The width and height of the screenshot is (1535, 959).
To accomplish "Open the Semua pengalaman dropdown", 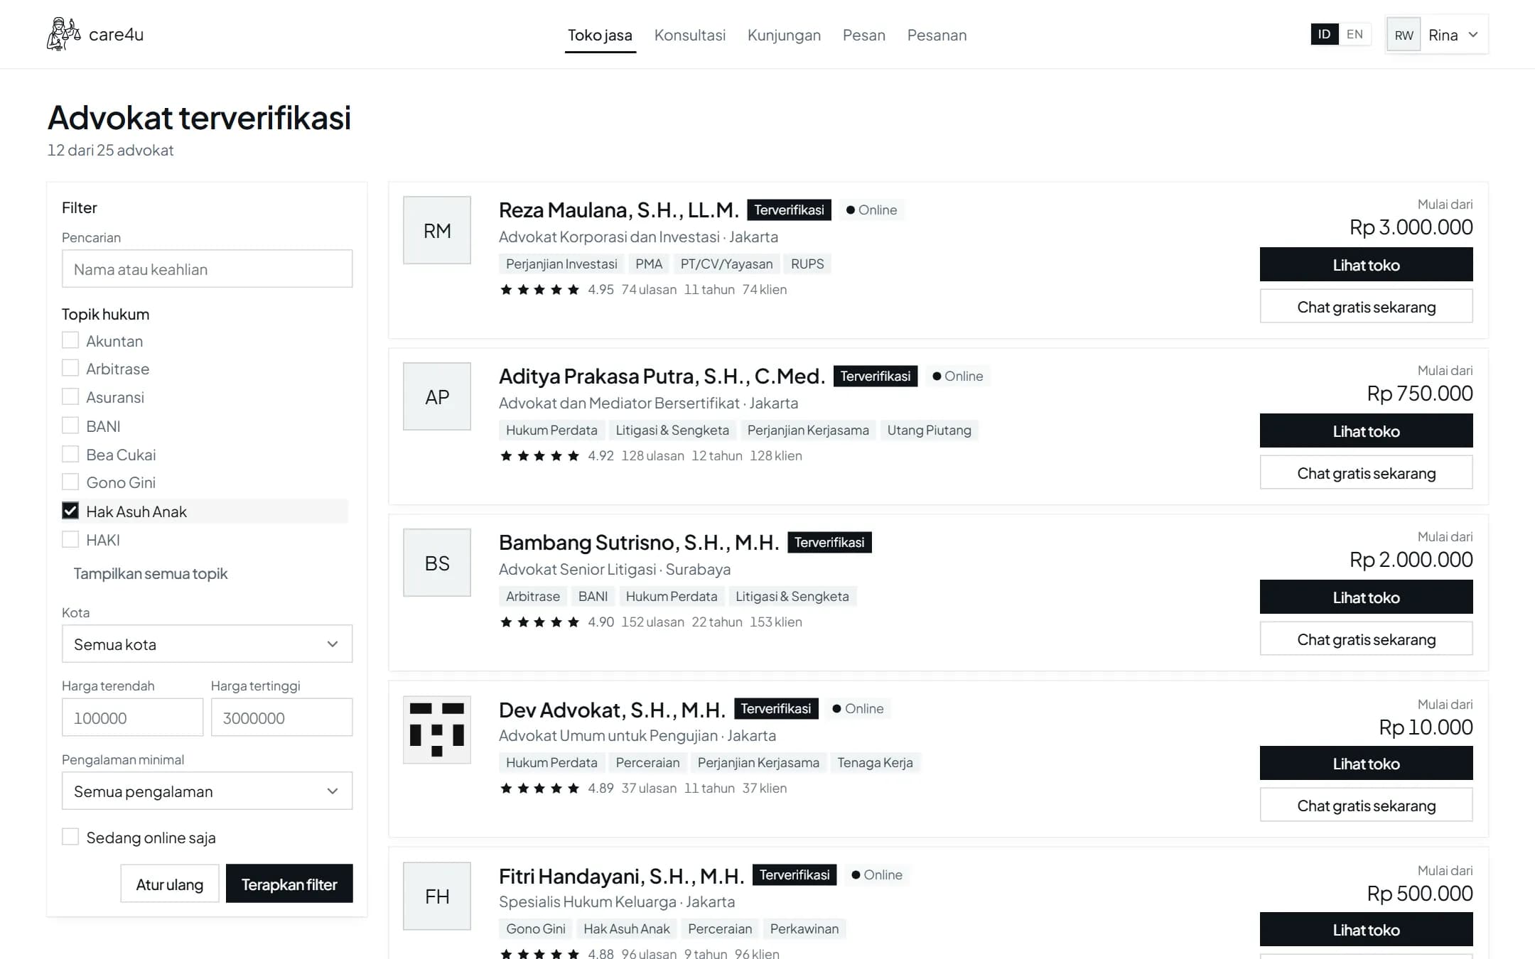I will click(x=207, y=791).
